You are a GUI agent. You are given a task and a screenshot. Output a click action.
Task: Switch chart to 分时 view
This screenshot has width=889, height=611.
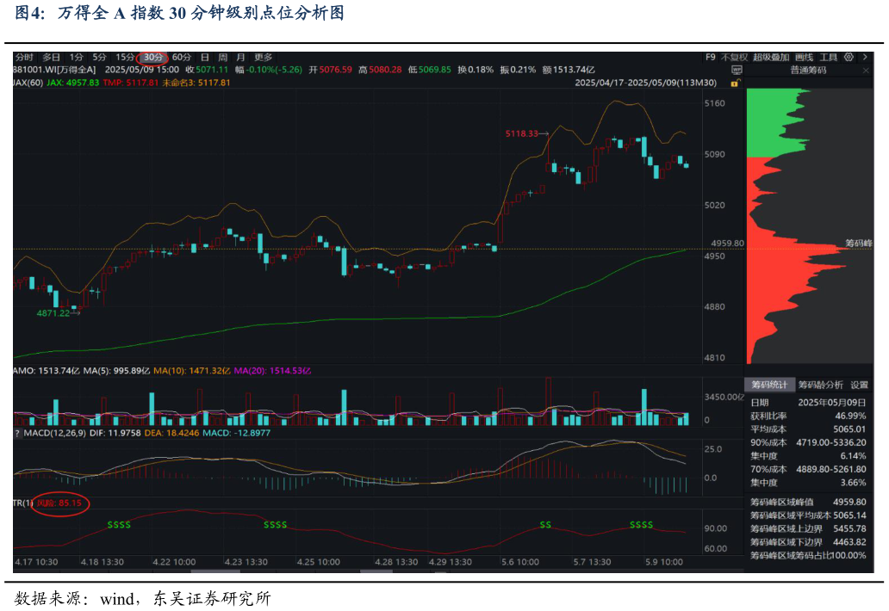(24, 57)
